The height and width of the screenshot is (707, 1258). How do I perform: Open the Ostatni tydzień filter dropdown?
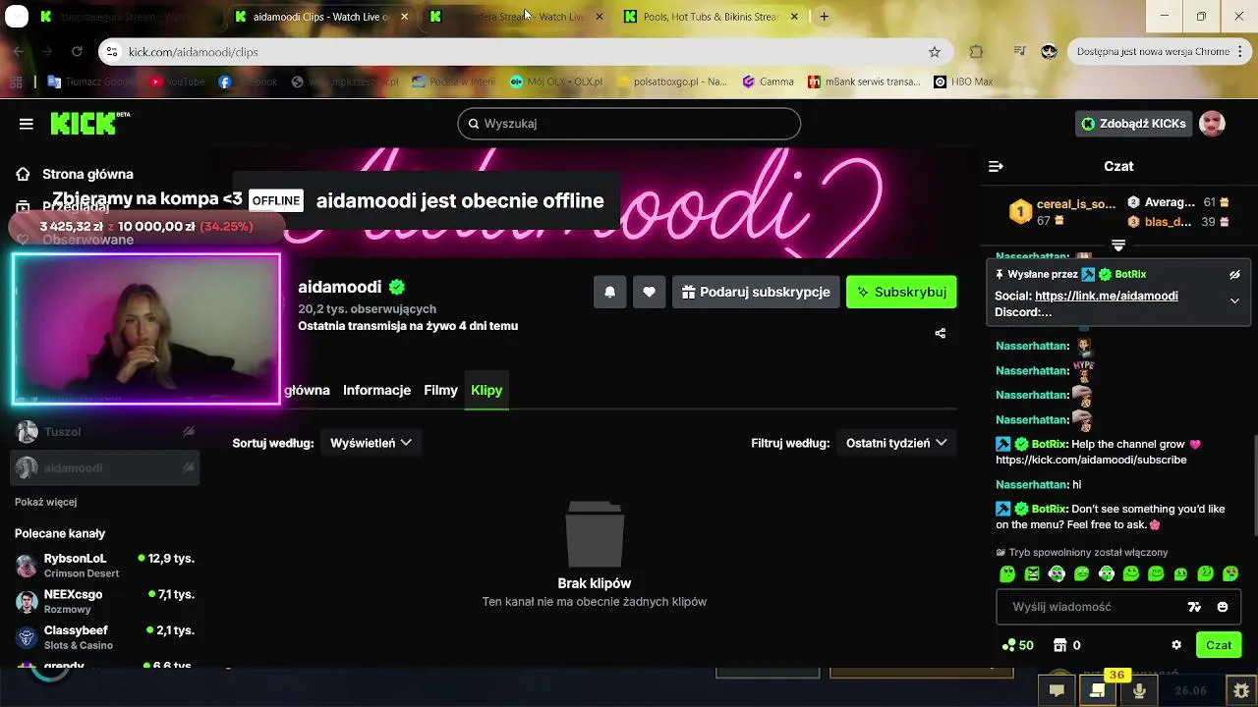pos(896,443)
